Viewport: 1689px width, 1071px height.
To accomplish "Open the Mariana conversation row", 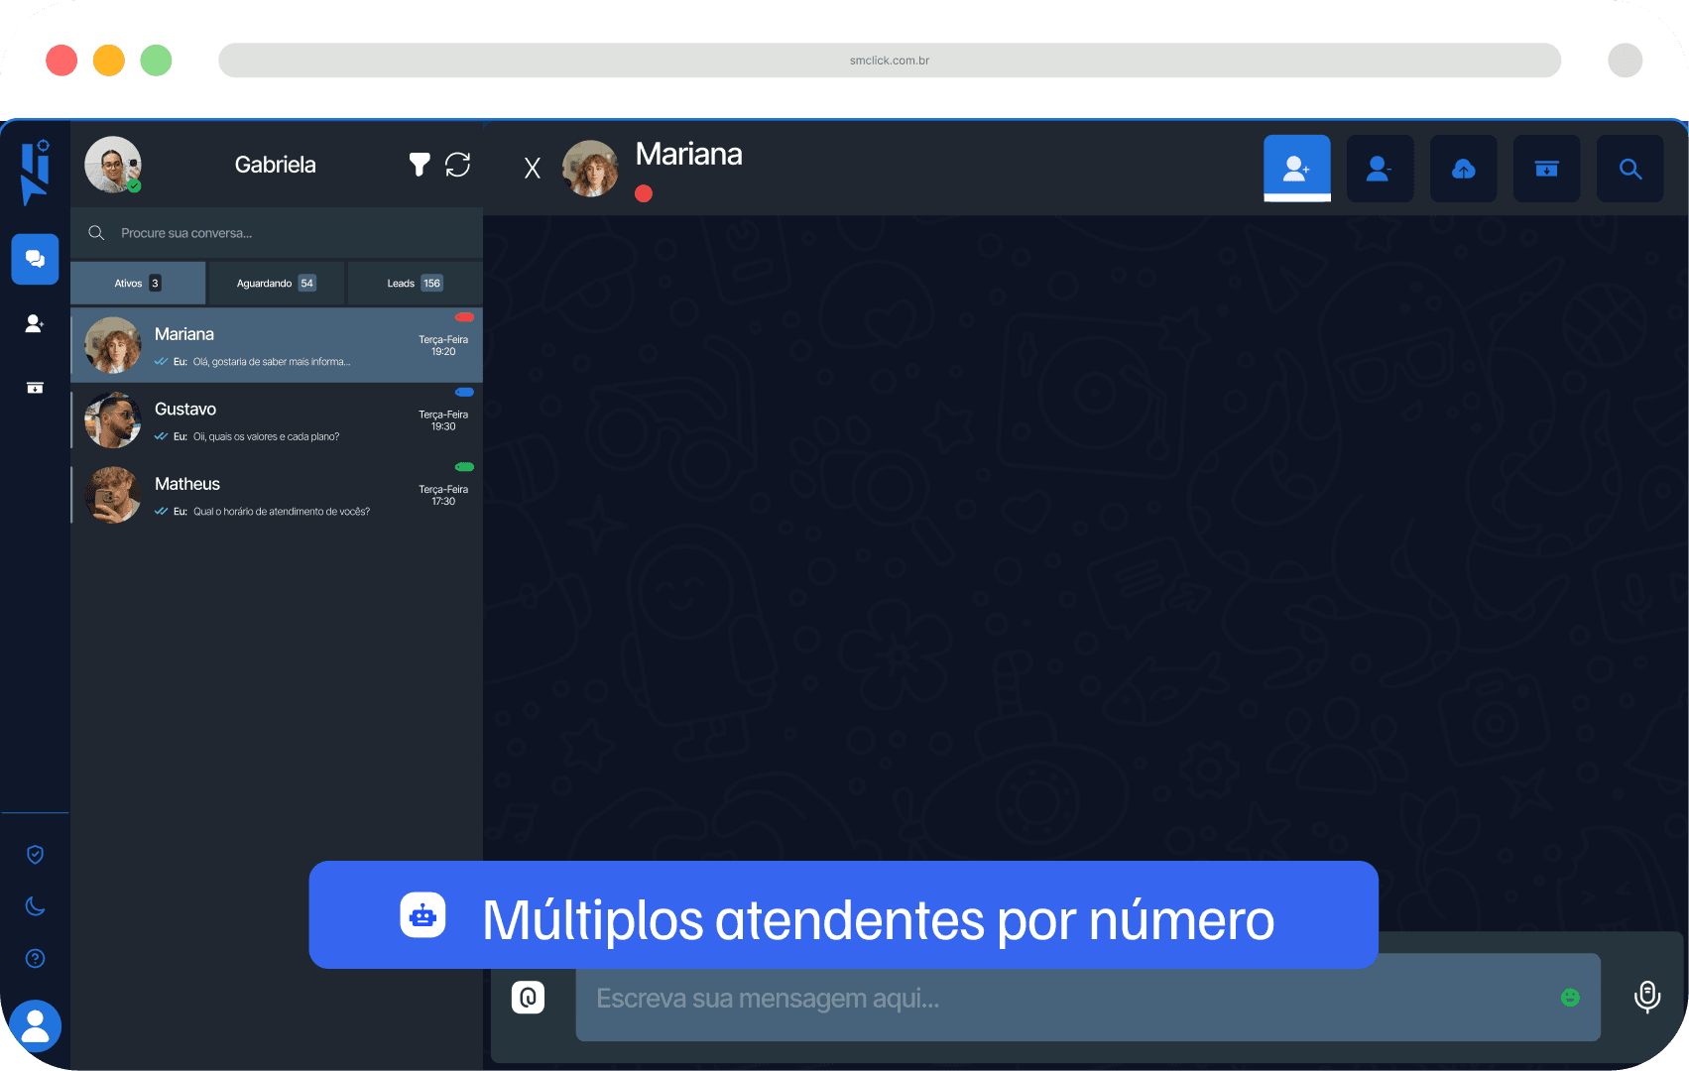I will (277, 345).
